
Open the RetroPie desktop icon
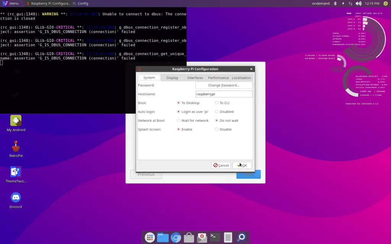[x=16, y=149]
